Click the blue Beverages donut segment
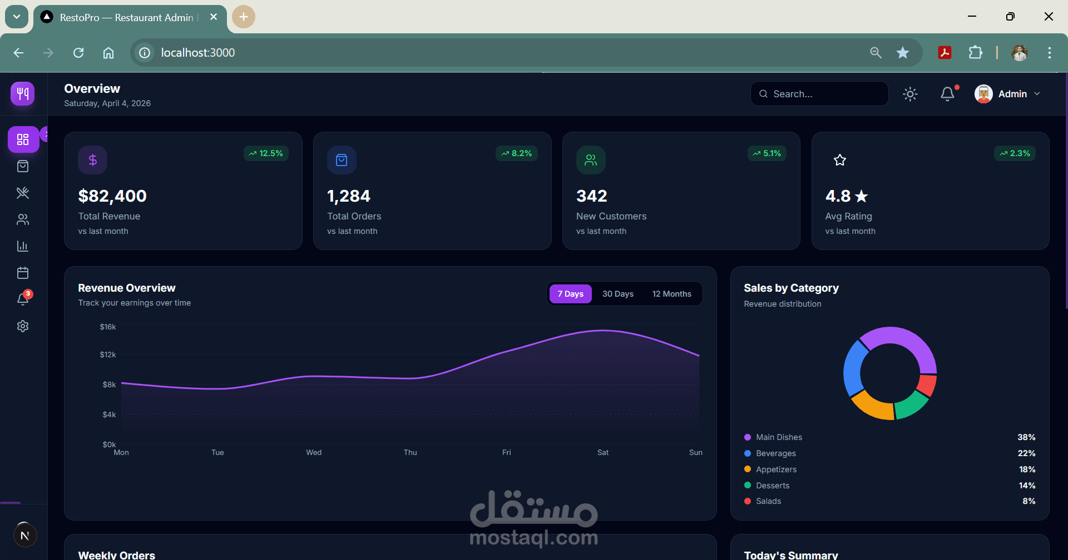Viewport: 1068px width, 560px height. (x=853, y=369)
